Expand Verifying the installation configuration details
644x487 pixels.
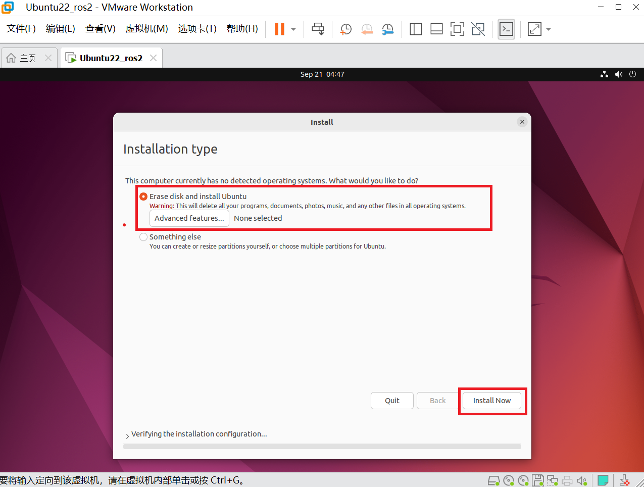tap(127, 434)
